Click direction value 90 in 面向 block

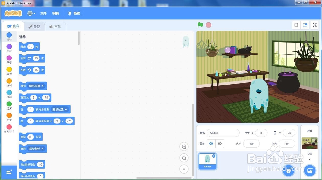click(31, 137)
